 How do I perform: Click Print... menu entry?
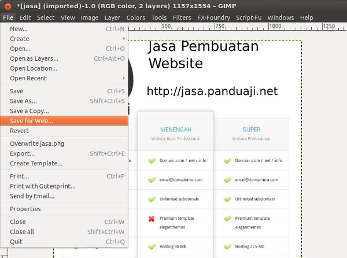pyautogui.click(x=64, y=176)
